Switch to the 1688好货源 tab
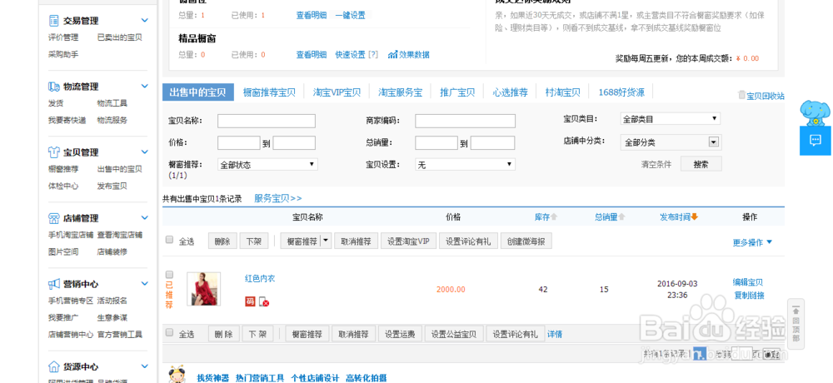 pyautogui.click(x=621, y=92)
